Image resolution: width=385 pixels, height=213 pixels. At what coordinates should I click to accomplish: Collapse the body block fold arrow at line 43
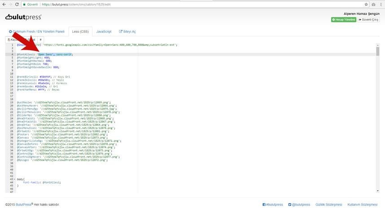pyautogui.click(x=14, y=179)
